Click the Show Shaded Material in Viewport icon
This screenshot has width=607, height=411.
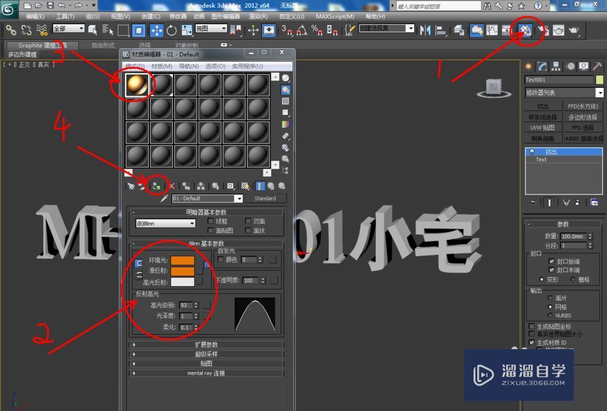(244, 185)
